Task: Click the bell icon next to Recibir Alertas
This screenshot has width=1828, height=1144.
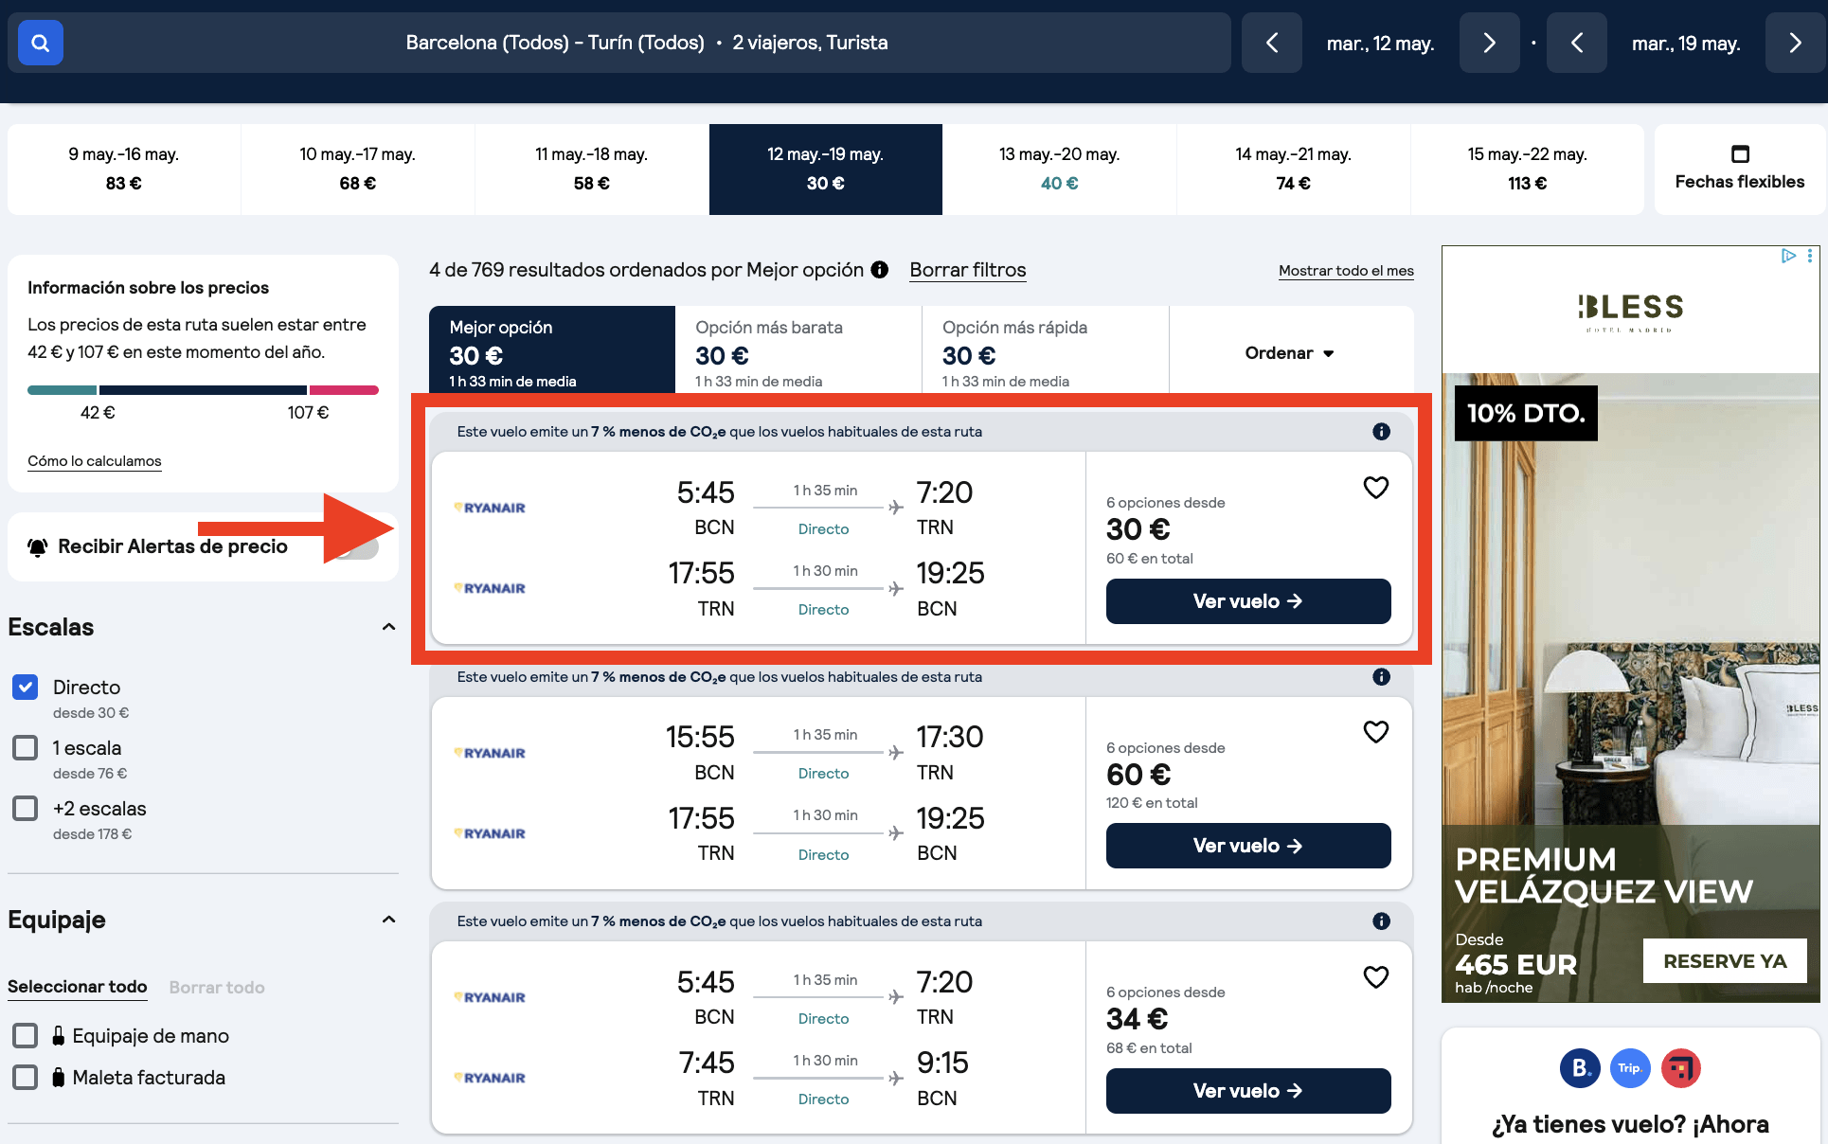Action: tap(37, 546)
